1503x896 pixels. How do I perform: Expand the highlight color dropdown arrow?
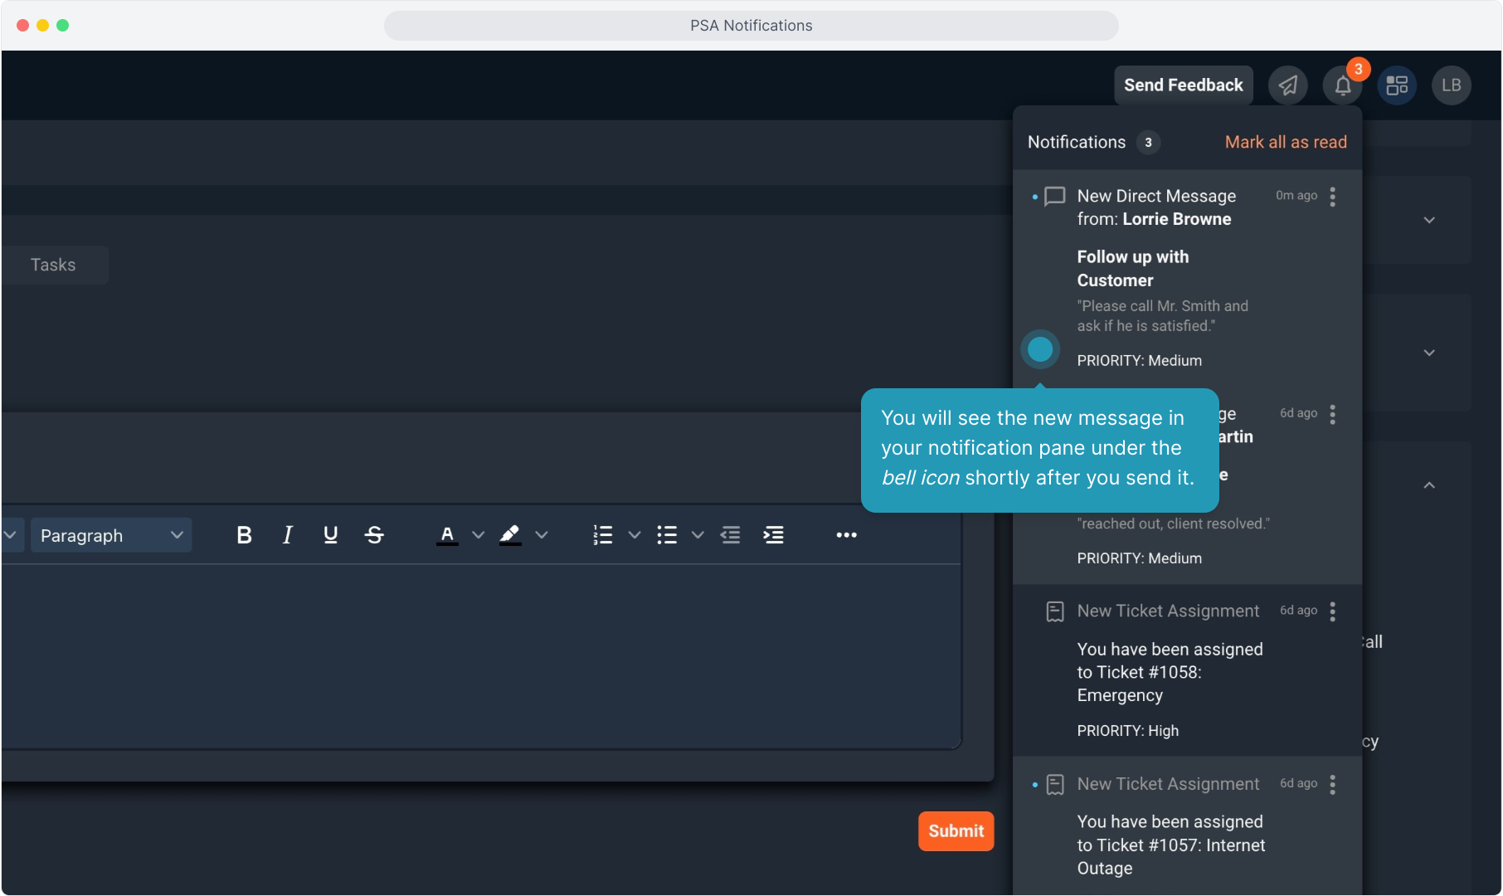(542, 535)
